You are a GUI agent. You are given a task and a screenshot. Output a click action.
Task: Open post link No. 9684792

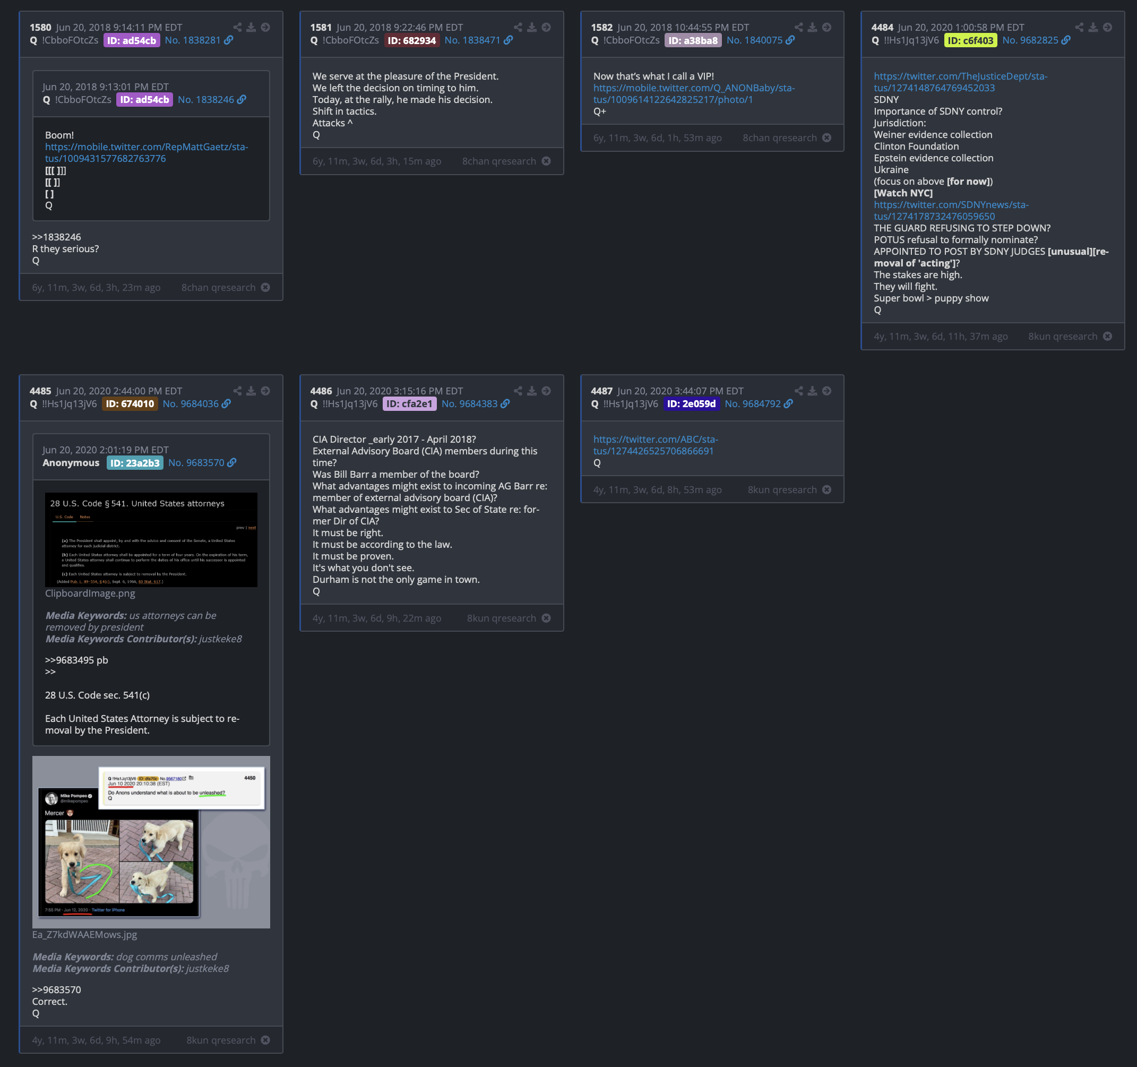753,404
